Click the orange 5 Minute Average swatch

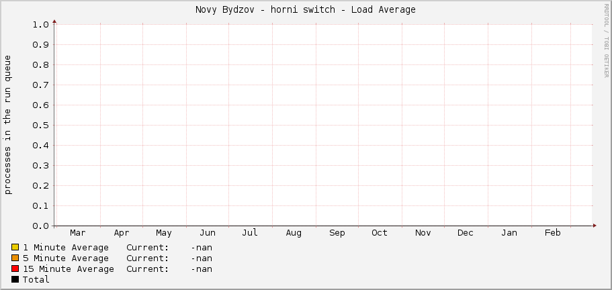click(x=15, y=258)
